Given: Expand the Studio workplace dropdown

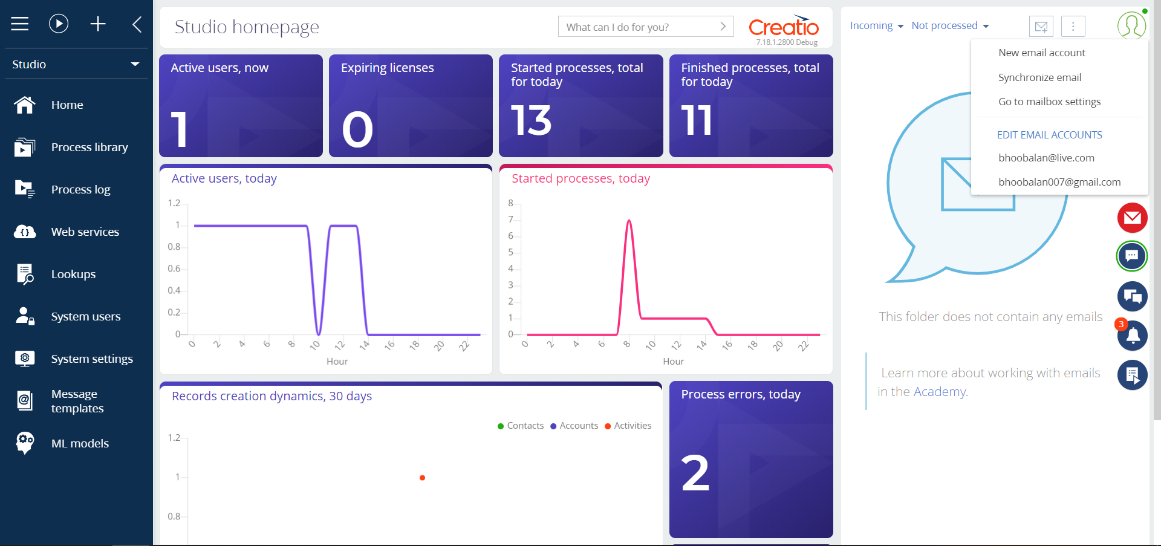Looking at the screenshot, I should 76,64.
